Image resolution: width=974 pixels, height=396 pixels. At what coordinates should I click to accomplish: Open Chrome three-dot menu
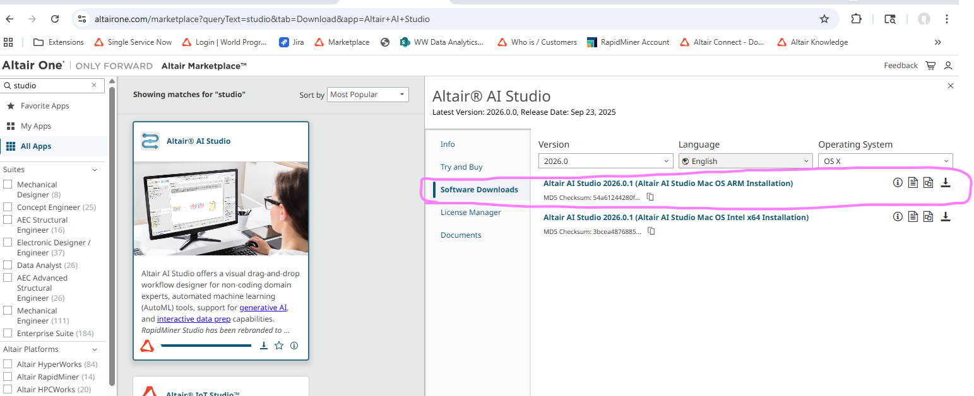point(947,19)
